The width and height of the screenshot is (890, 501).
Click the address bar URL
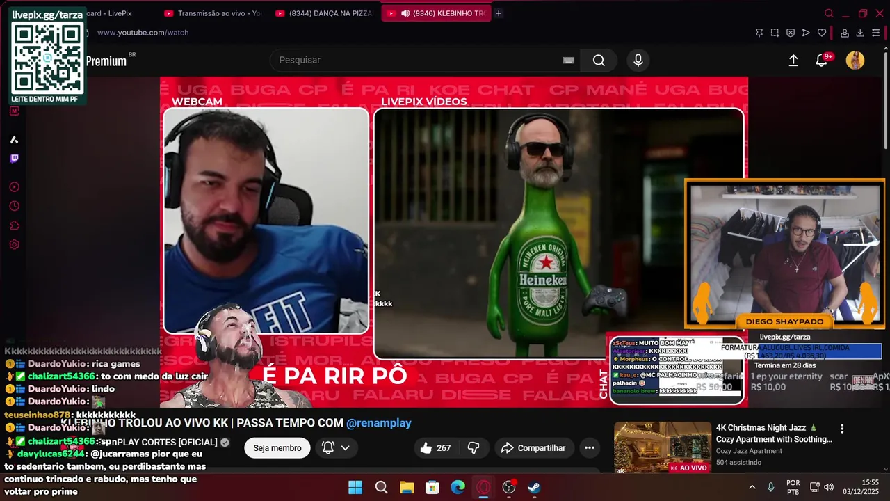pos(143,33)
